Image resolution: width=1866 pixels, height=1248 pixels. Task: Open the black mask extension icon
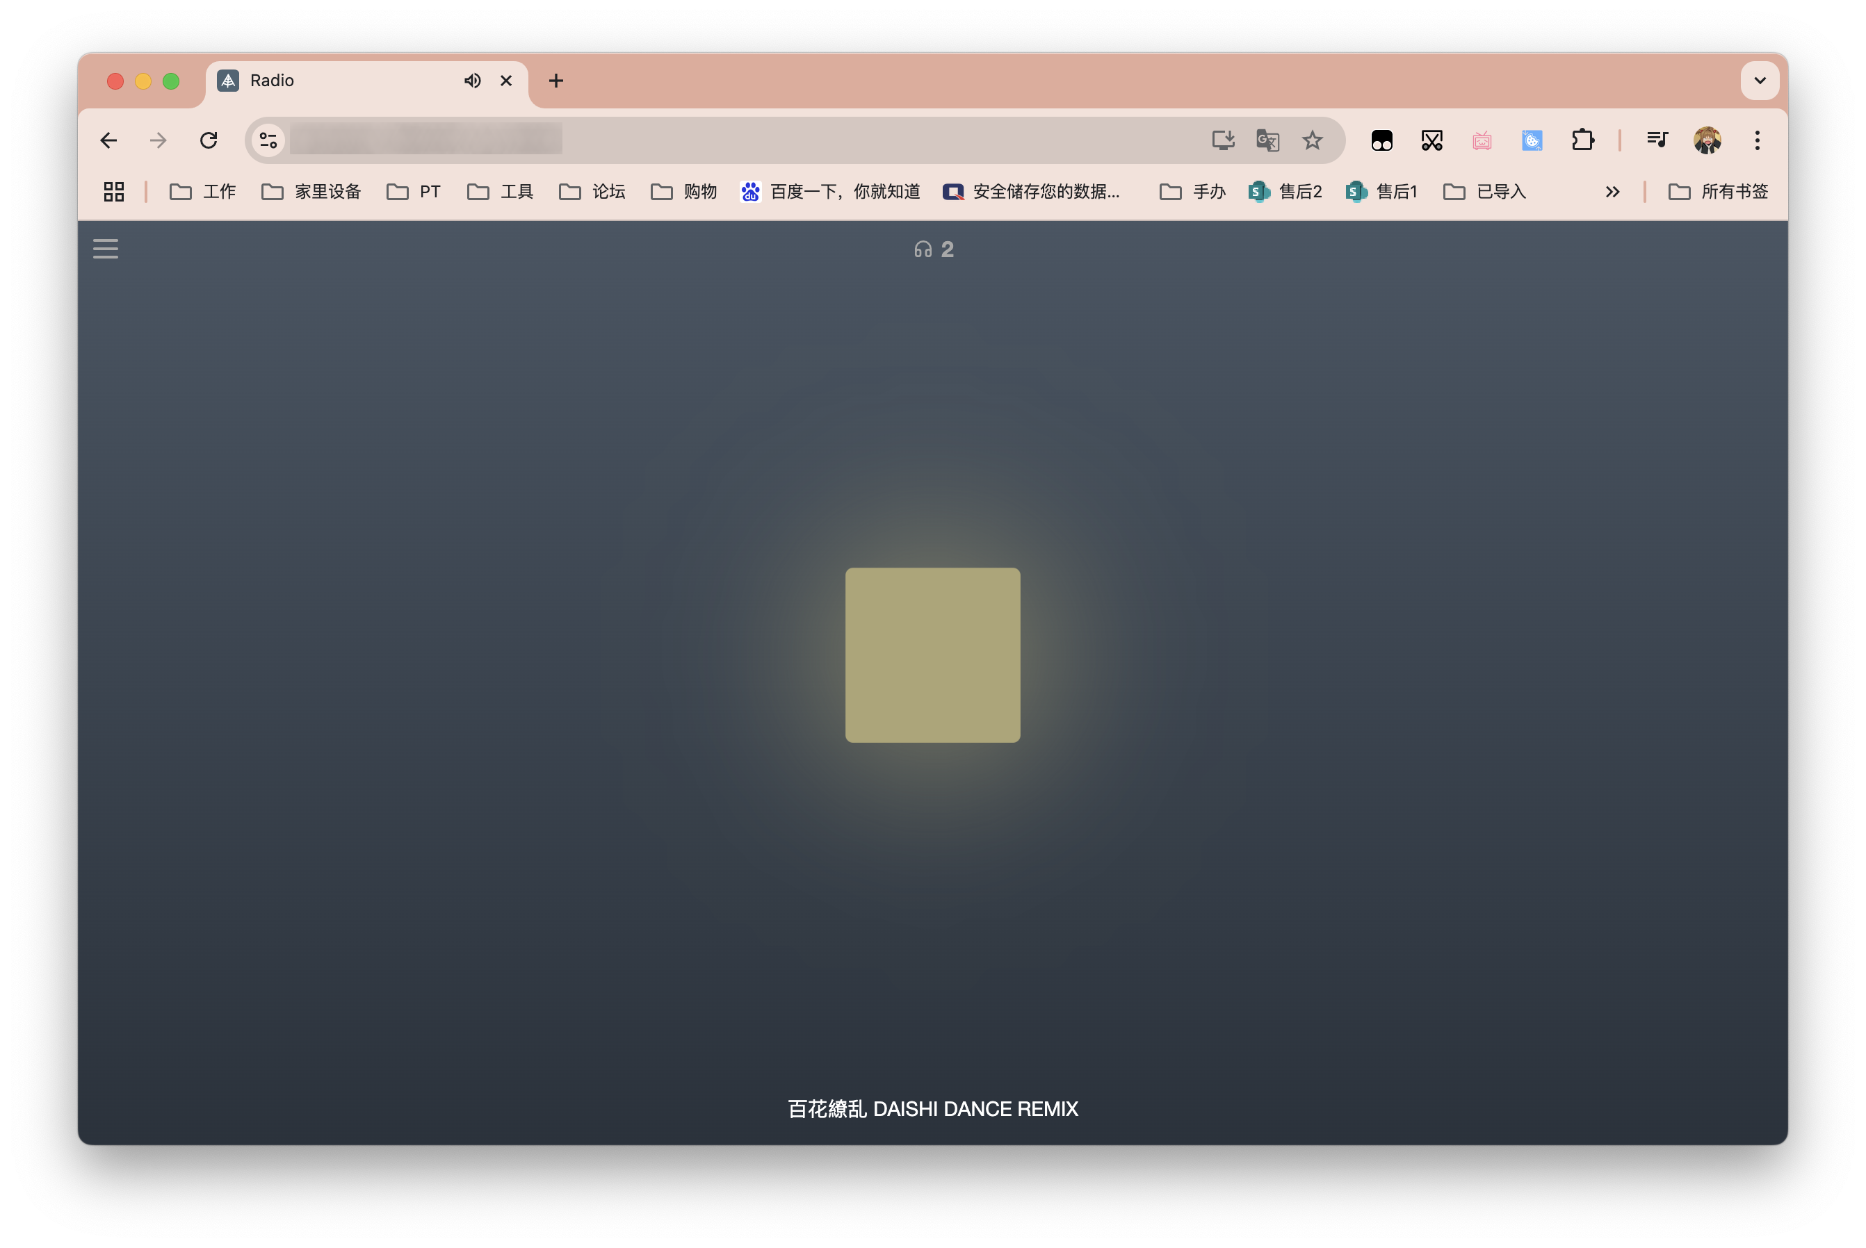(x=1382, y=141)
